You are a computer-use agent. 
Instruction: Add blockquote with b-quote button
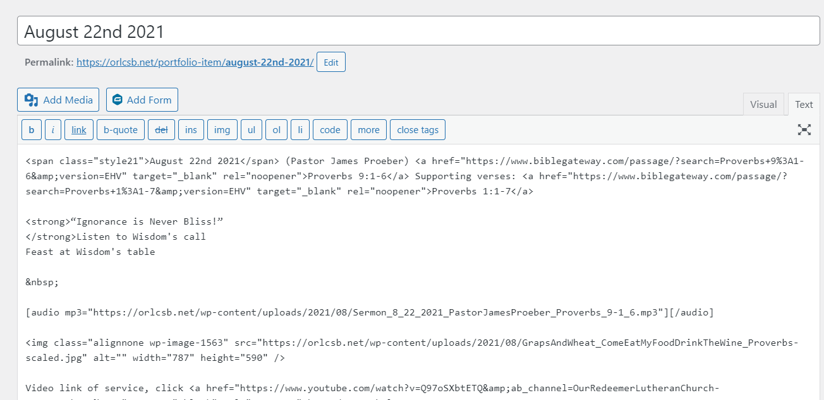point(121,130)
